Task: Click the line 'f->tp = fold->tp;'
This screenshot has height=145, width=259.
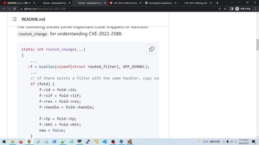Action: (58, 119)
